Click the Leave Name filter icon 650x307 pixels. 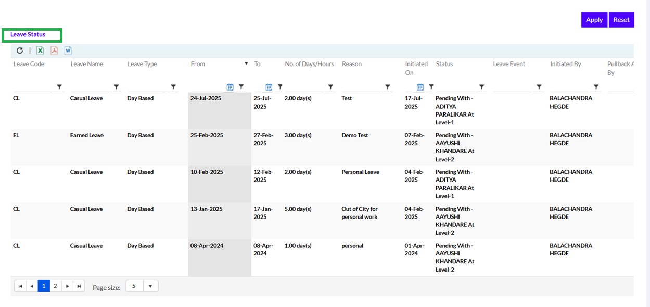tap(117, 87)
